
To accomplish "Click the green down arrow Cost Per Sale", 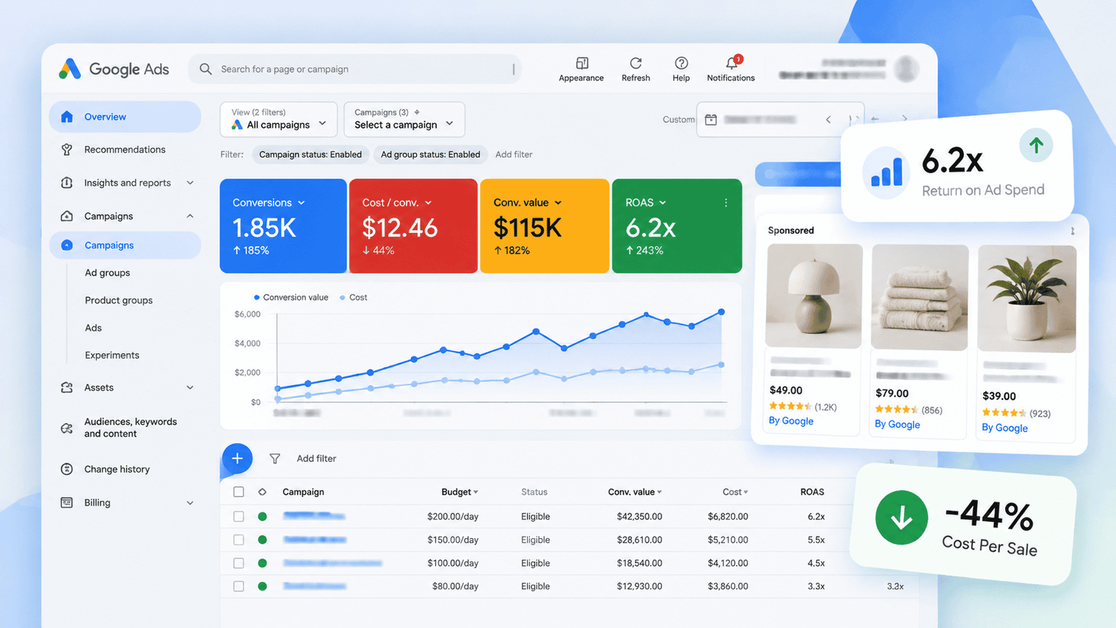I will (x=901, y=518).
